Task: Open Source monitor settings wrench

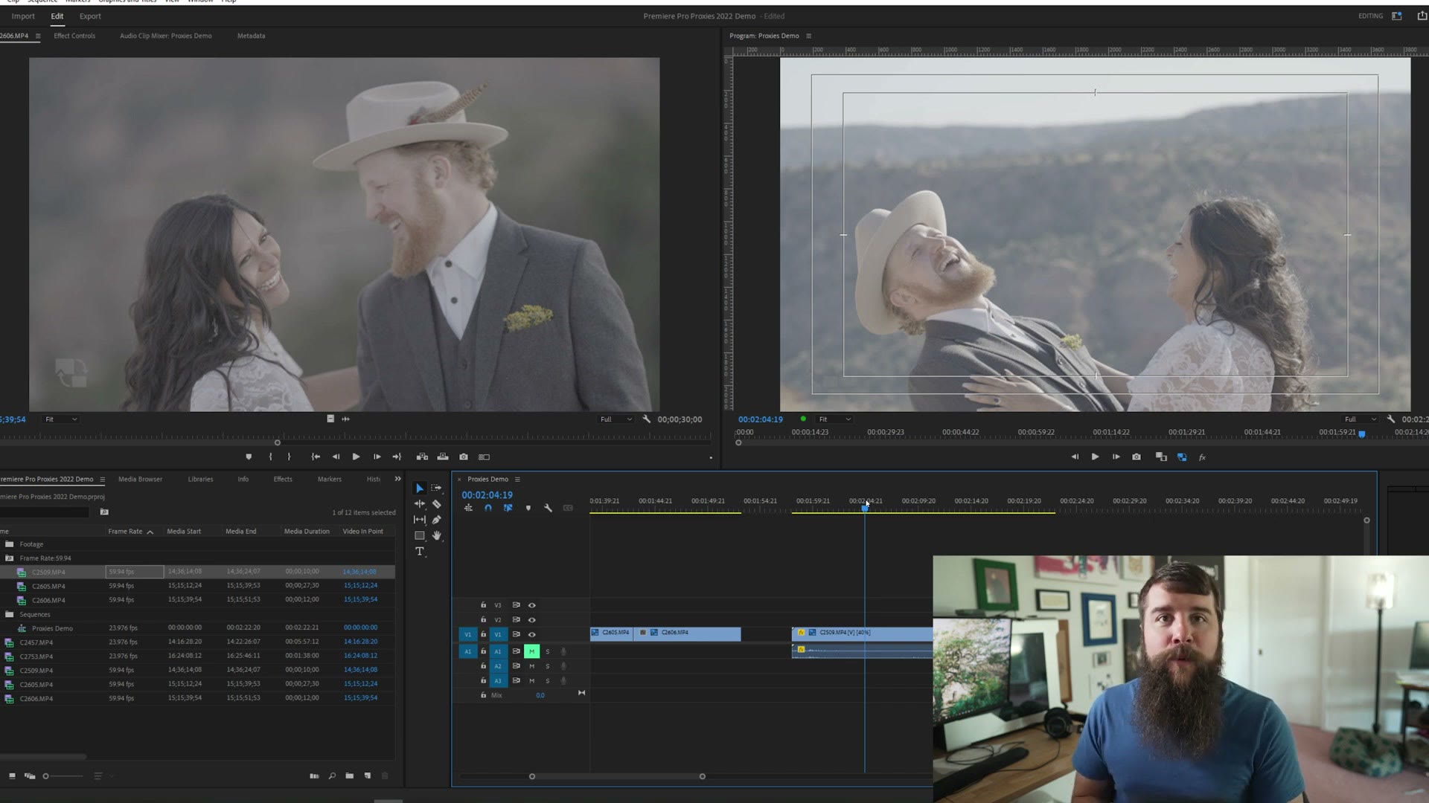Action: pos(647,419)
